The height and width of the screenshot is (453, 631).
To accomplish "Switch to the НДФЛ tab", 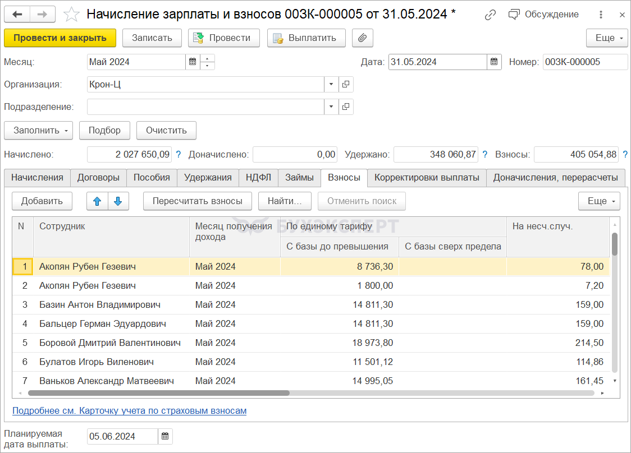I will click(258, 178).
